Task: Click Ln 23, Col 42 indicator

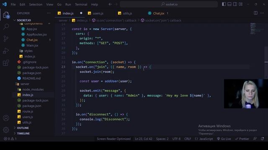Action: point(144,139)
